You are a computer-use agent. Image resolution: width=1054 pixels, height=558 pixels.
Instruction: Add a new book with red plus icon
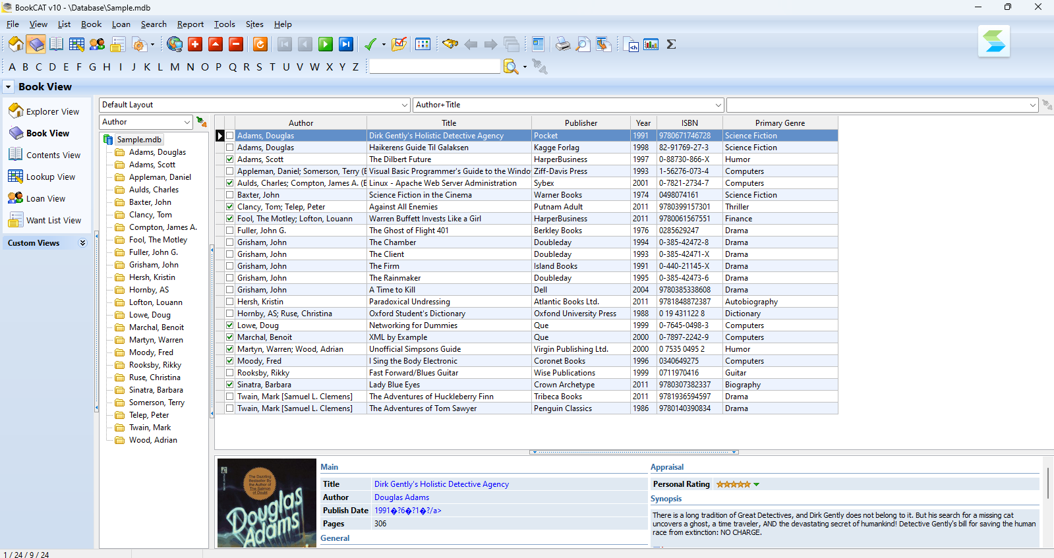[x=195, y=44]
